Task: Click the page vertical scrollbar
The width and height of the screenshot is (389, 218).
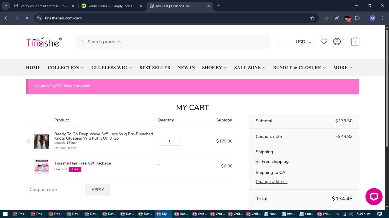Action: point(387,88)
